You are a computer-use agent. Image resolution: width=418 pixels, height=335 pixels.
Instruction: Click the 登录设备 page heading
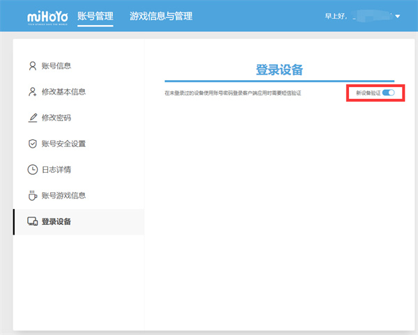279,70
